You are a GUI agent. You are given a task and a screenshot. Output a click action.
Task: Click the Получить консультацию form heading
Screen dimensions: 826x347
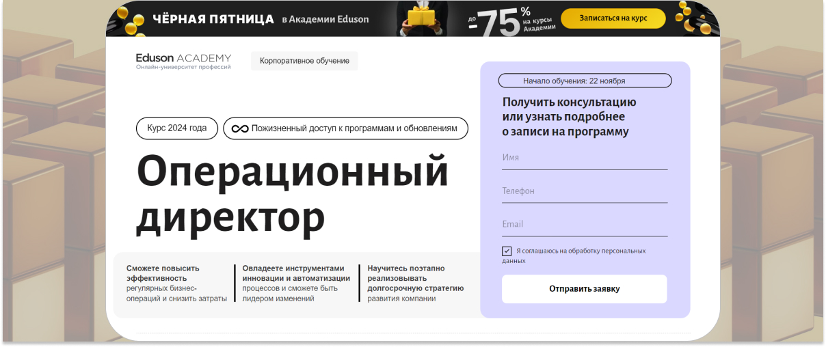570,117
